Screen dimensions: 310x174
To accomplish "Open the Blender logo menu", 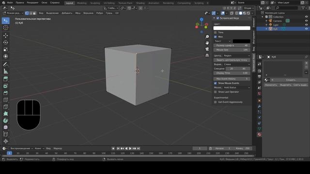I will coord(3,3).
